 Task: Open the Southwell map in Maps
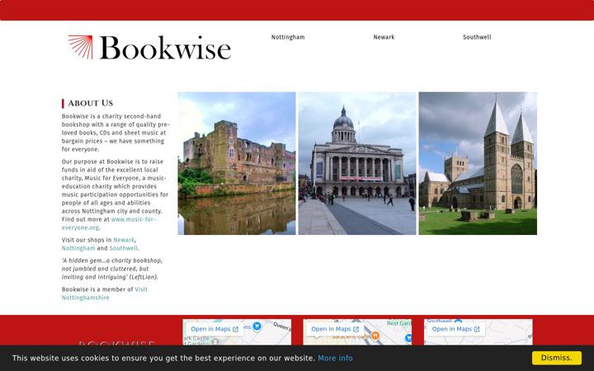455,329
